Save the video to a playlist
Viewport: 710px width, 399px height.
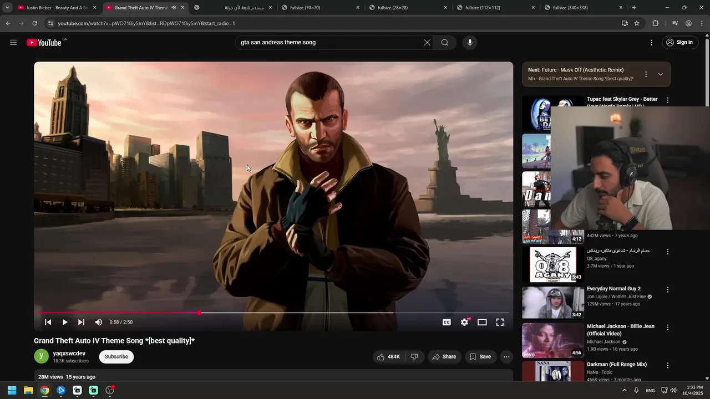point(480,357)
